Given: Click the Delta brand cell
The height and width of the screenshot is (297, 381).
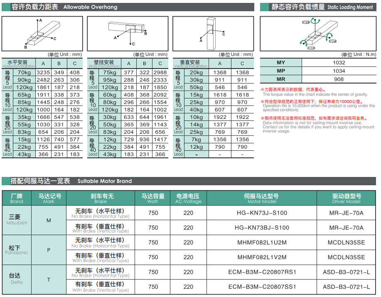Looking at the screenshot, I should [x=17, y=279].
